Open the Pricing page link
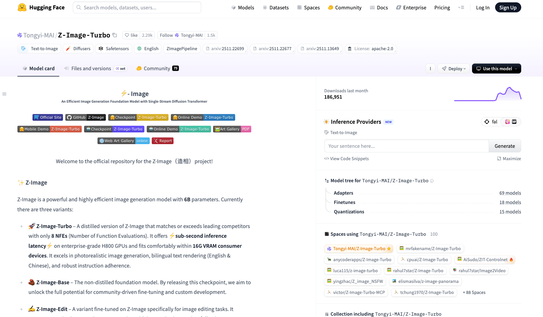This screenshot has height=317, width=543. (x=442, y=7)
